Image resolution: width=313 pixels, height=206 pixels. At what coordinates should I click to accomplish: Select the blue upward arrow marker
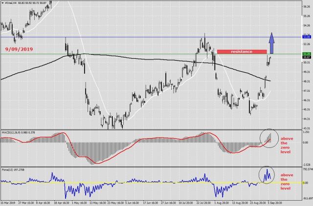[272, 42]
